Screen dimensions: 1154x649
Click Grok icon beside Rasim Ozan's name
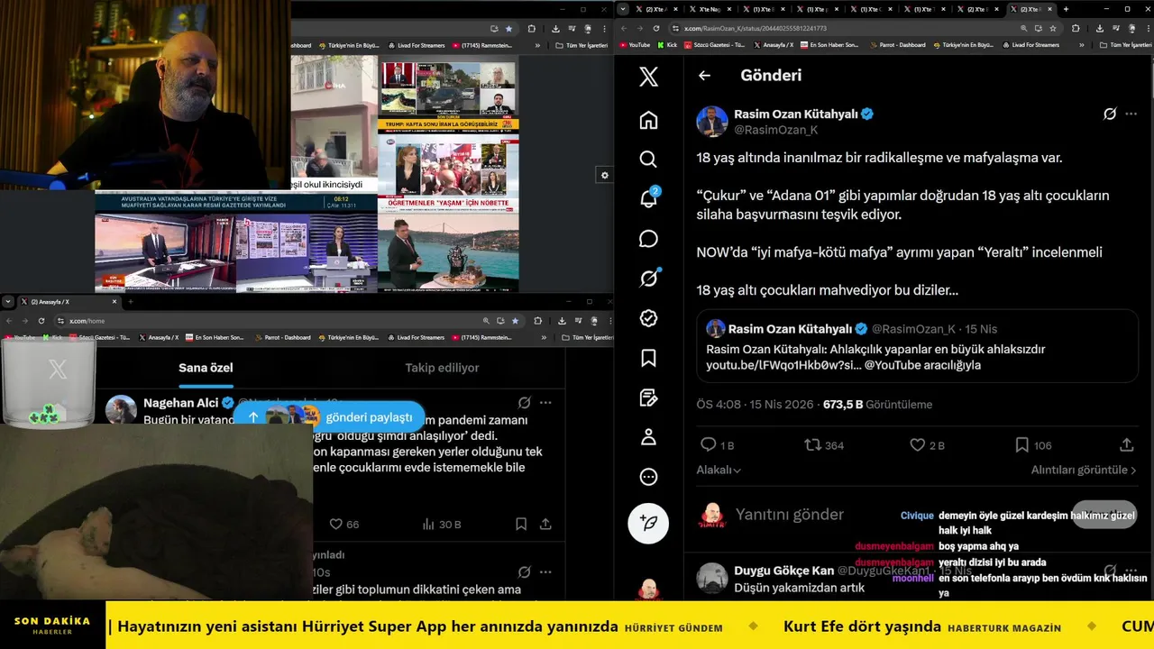[1110, 114]
